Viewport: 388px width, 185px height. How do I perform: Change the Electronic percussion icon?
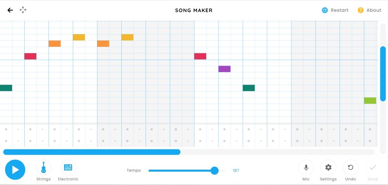[x=68, y=167]
